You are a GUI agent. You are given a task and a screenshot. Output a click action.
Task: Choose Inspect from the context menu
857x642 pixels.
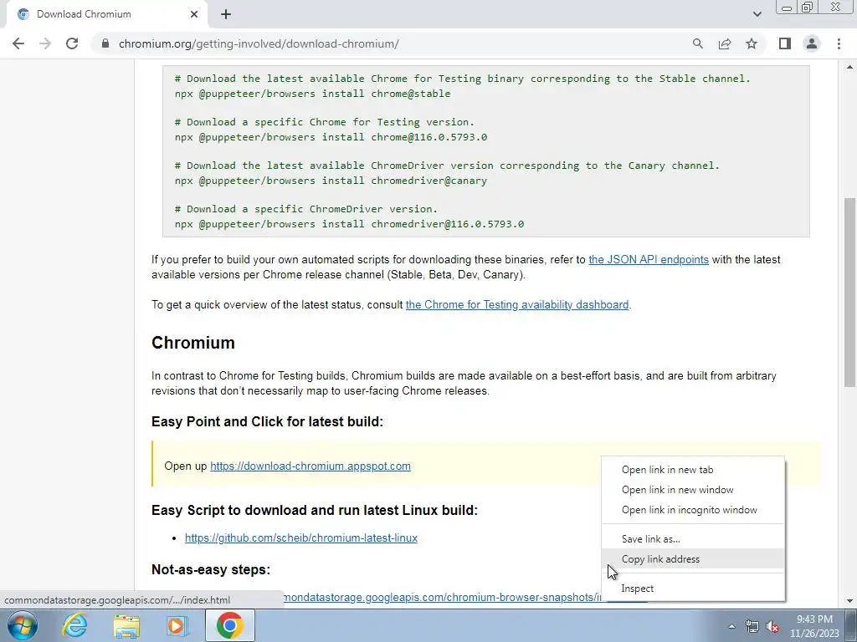click(x=693, y=588)
